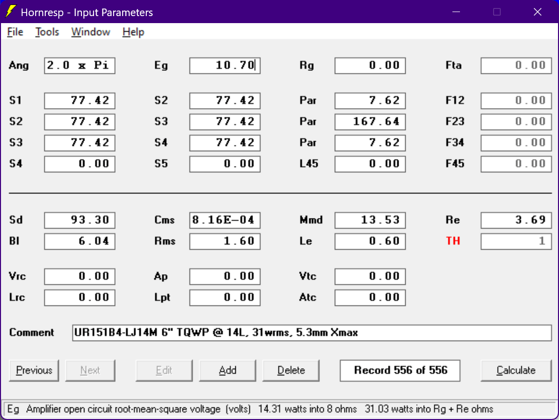This screenshot has width=559, height=420.
Task: Open the Help menu
Action: point(133,32)
